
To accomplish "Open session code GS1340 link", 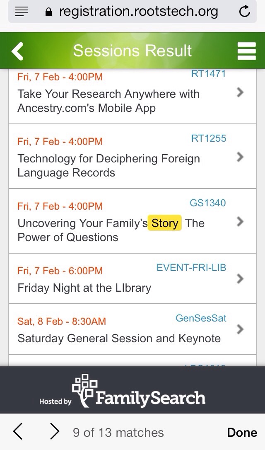I will click(x=208, y=203).
